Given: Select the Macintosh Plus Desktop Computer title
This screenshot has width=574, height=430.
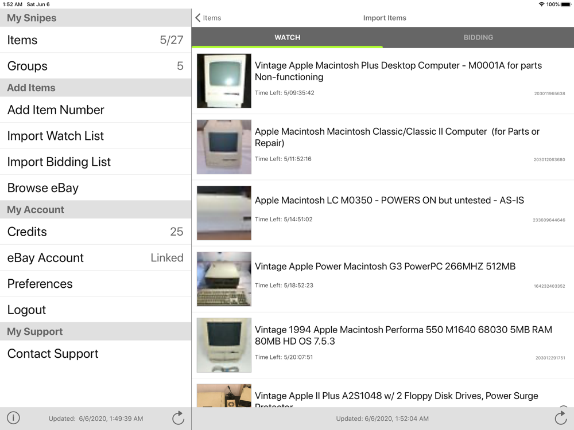Looking at the screenshot, I should pyautogui.click(x=398, y=71).
